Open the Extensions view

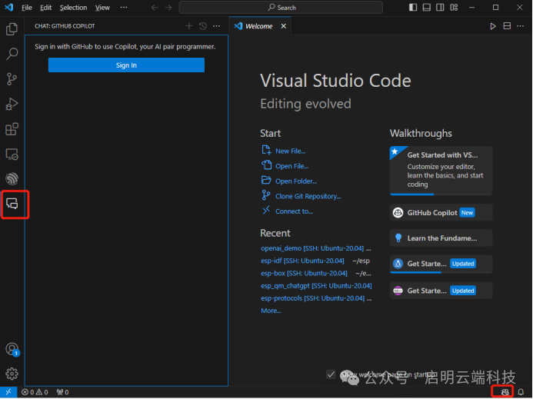[x=12, y=129]
